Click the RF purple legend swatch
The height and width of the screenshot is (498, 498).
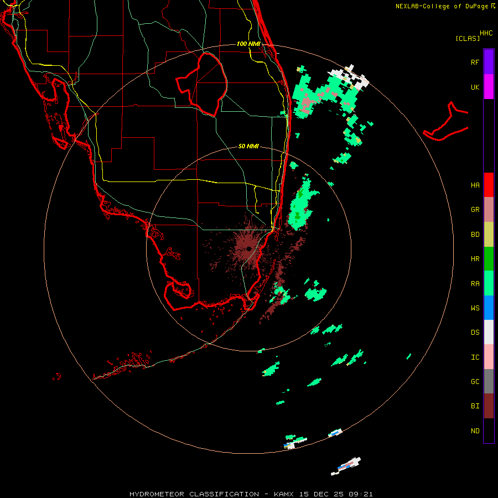tap(489, 62)
